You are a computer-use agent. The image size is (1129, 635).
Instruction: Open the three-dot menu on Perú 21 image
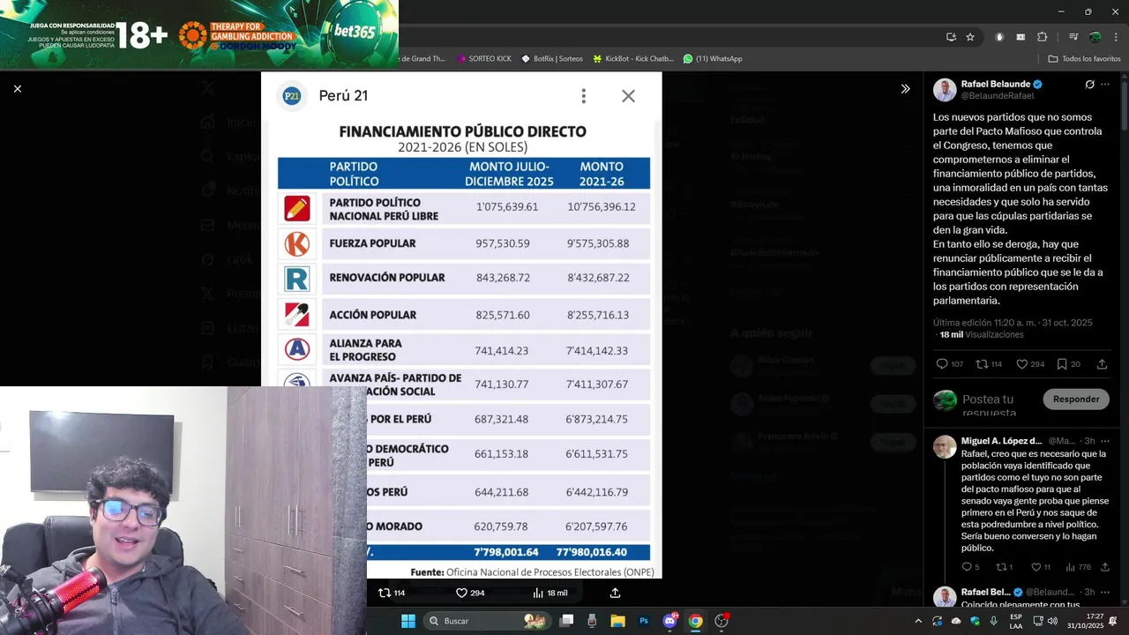(x=583, y=96)
